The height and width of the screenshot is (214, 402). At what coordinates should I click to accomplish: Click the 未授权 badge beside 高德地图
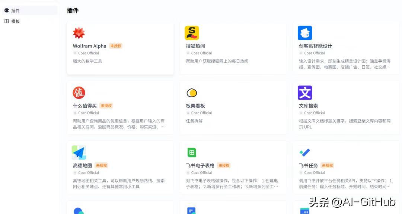(101, 166)
